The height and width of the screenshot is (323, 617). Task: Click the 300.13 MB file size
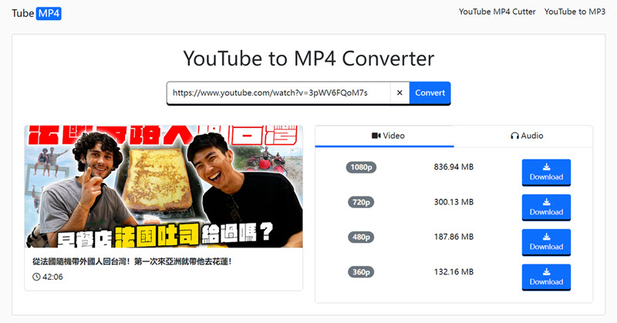point(453,202)
